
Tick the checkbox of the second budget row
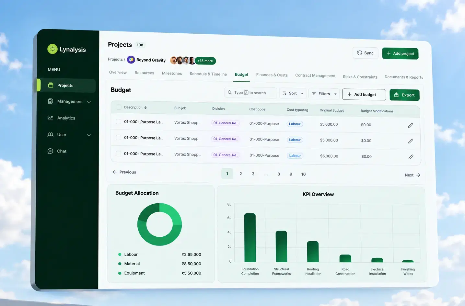pos(119,138)
